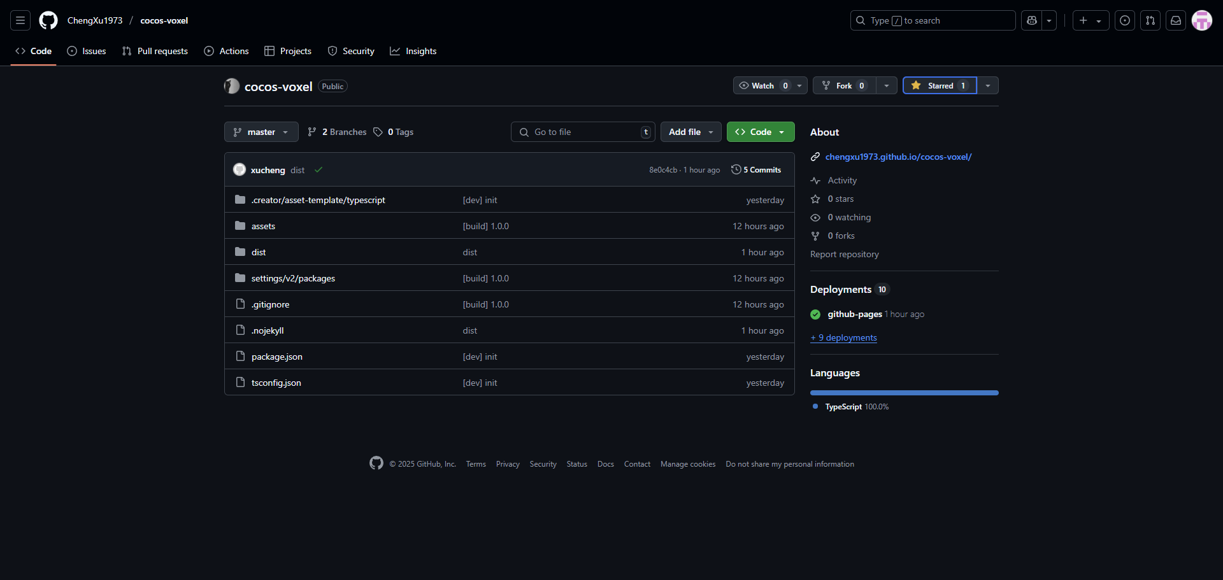Expand the Copilot dropdown arrow
Screen dimensions: 1223x580
(x=1049, y=20)
